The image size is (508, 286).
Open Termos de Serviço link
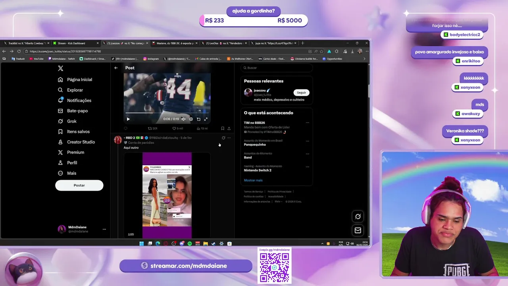(253, 192)
